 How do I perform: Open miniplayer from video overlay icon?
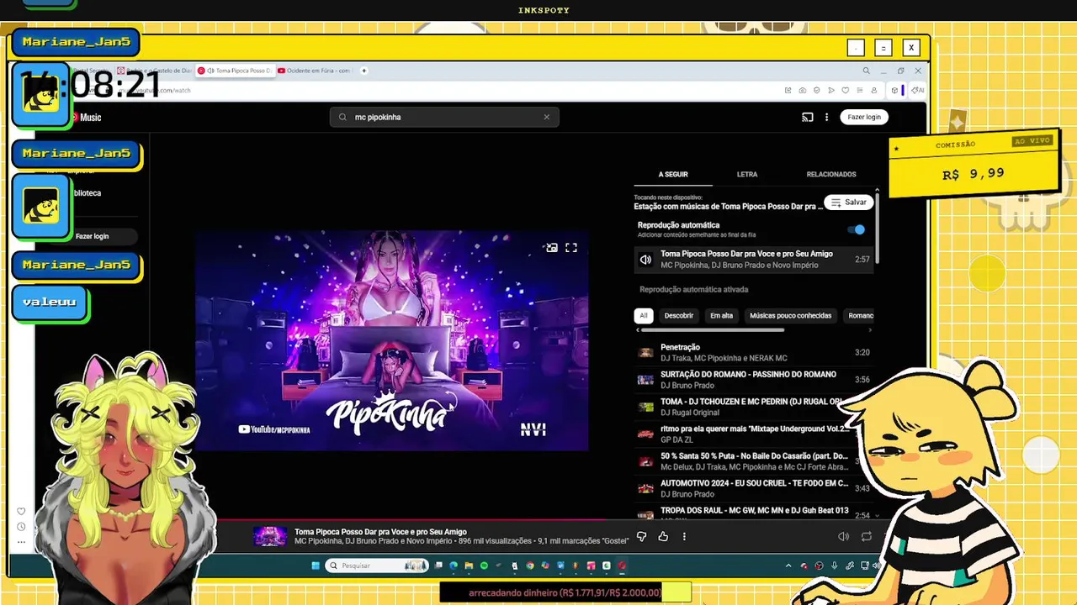tap(551, 248)
